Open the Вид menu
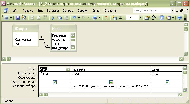This screenshot has width=190, height=104. pyautogui.click(x=40, y=11)
